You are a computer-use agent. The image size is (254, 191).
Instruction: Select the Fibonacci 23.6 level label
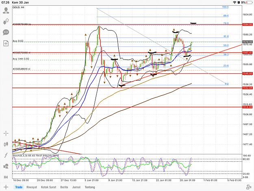point(226,66)
